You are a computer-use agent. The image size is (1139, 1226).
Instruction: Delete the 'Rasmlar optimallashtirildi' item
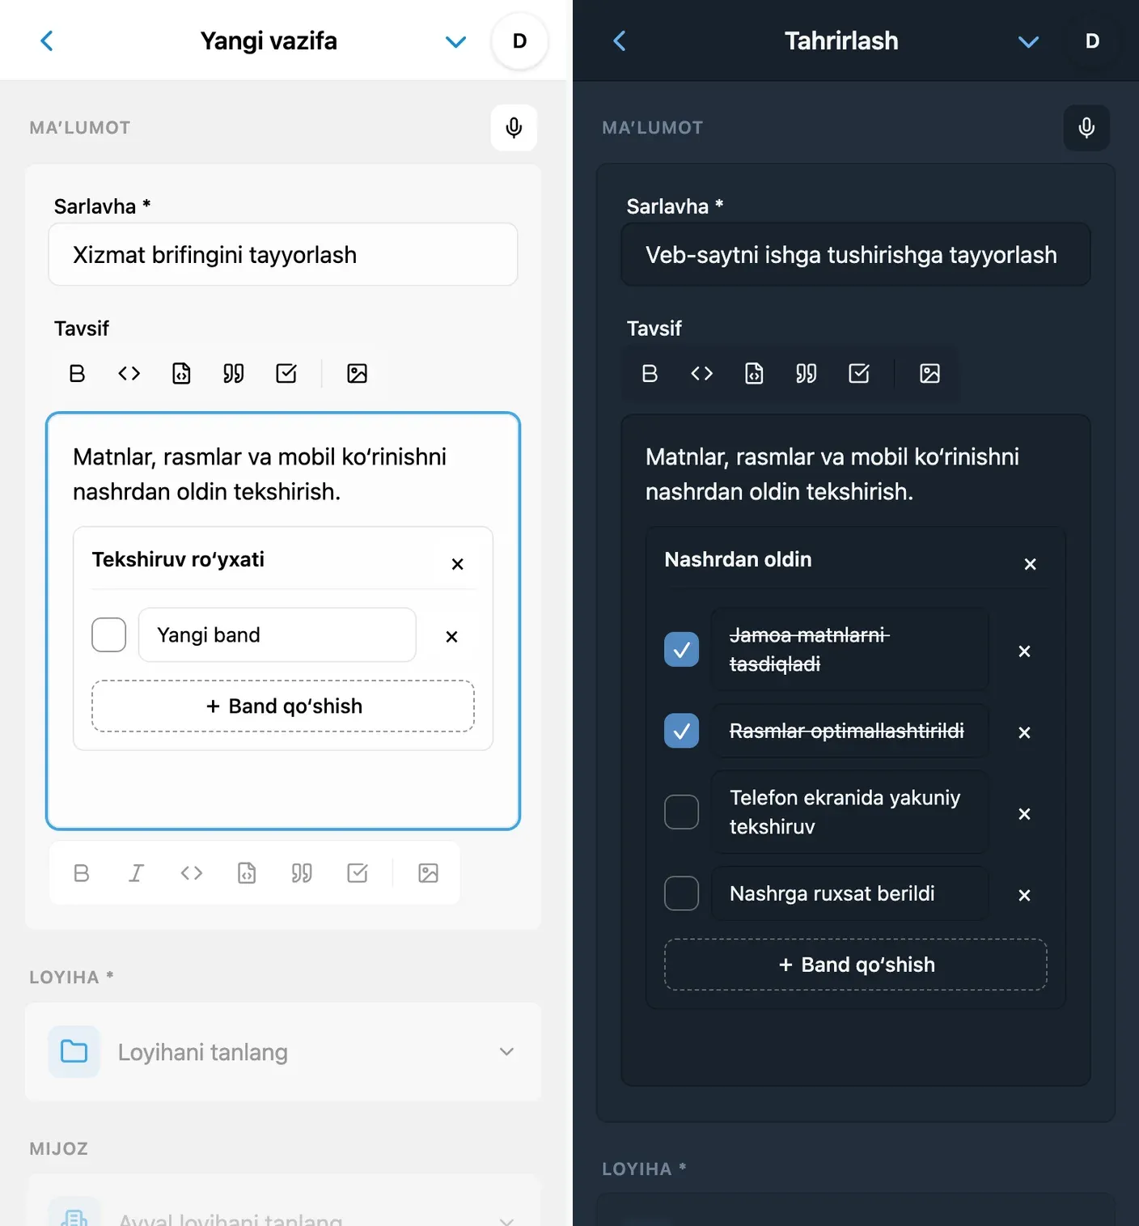(x=1024, y=732)
